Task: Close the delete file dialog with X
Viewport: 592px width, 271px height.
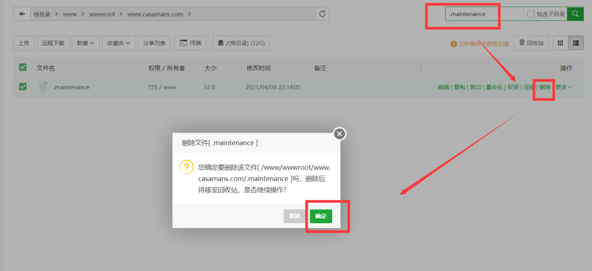Action: (x=340, y=133)
